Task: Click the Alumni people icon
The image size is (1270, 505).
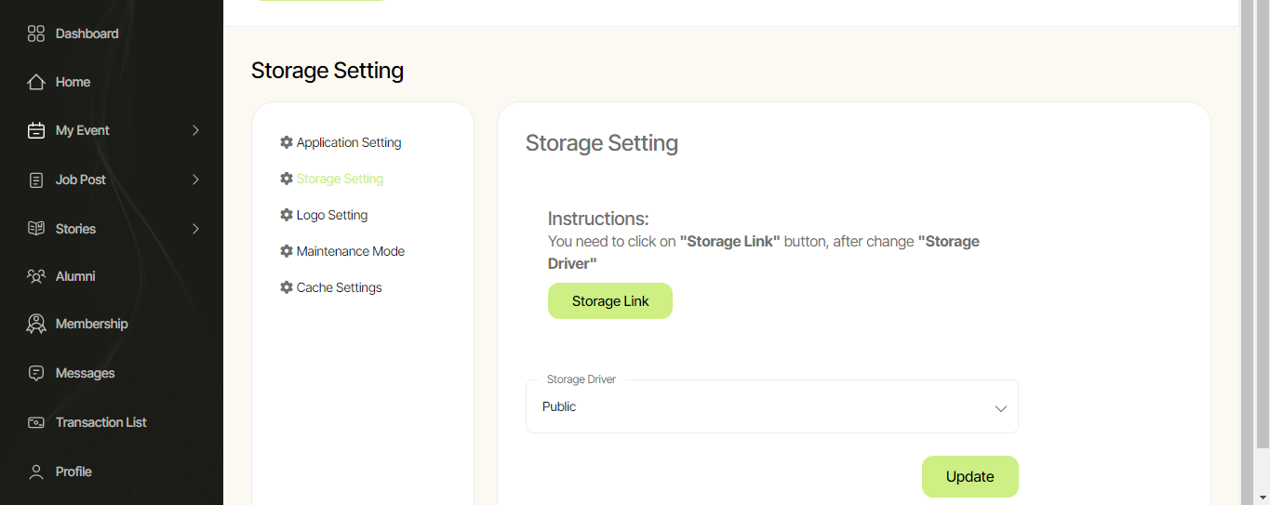Action: pyautogui.click(x=36, y=276)
